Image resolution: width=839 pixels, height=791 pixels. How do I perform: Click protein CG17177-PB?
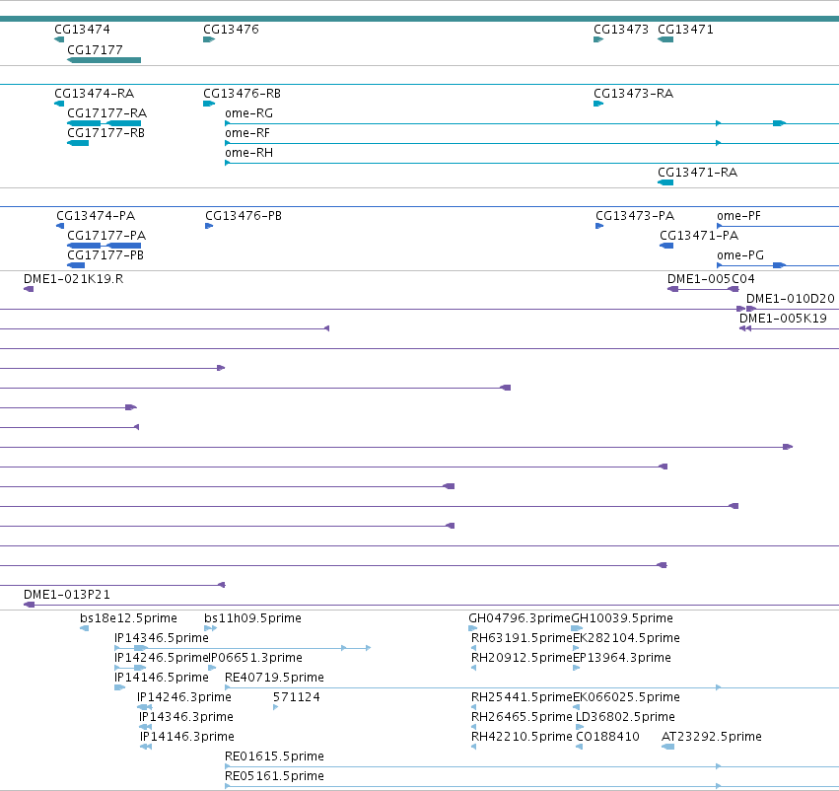click(105, 255)
